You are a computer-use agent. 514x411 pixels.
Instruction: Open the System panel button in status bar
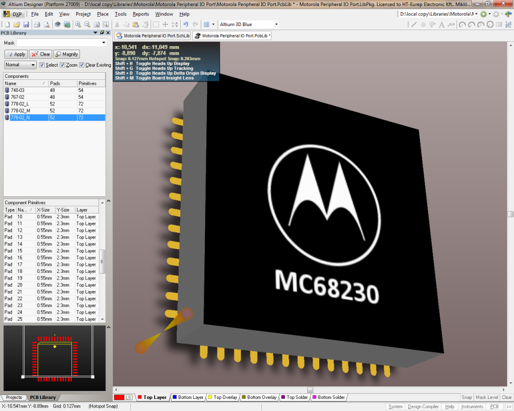click(396, 406)
